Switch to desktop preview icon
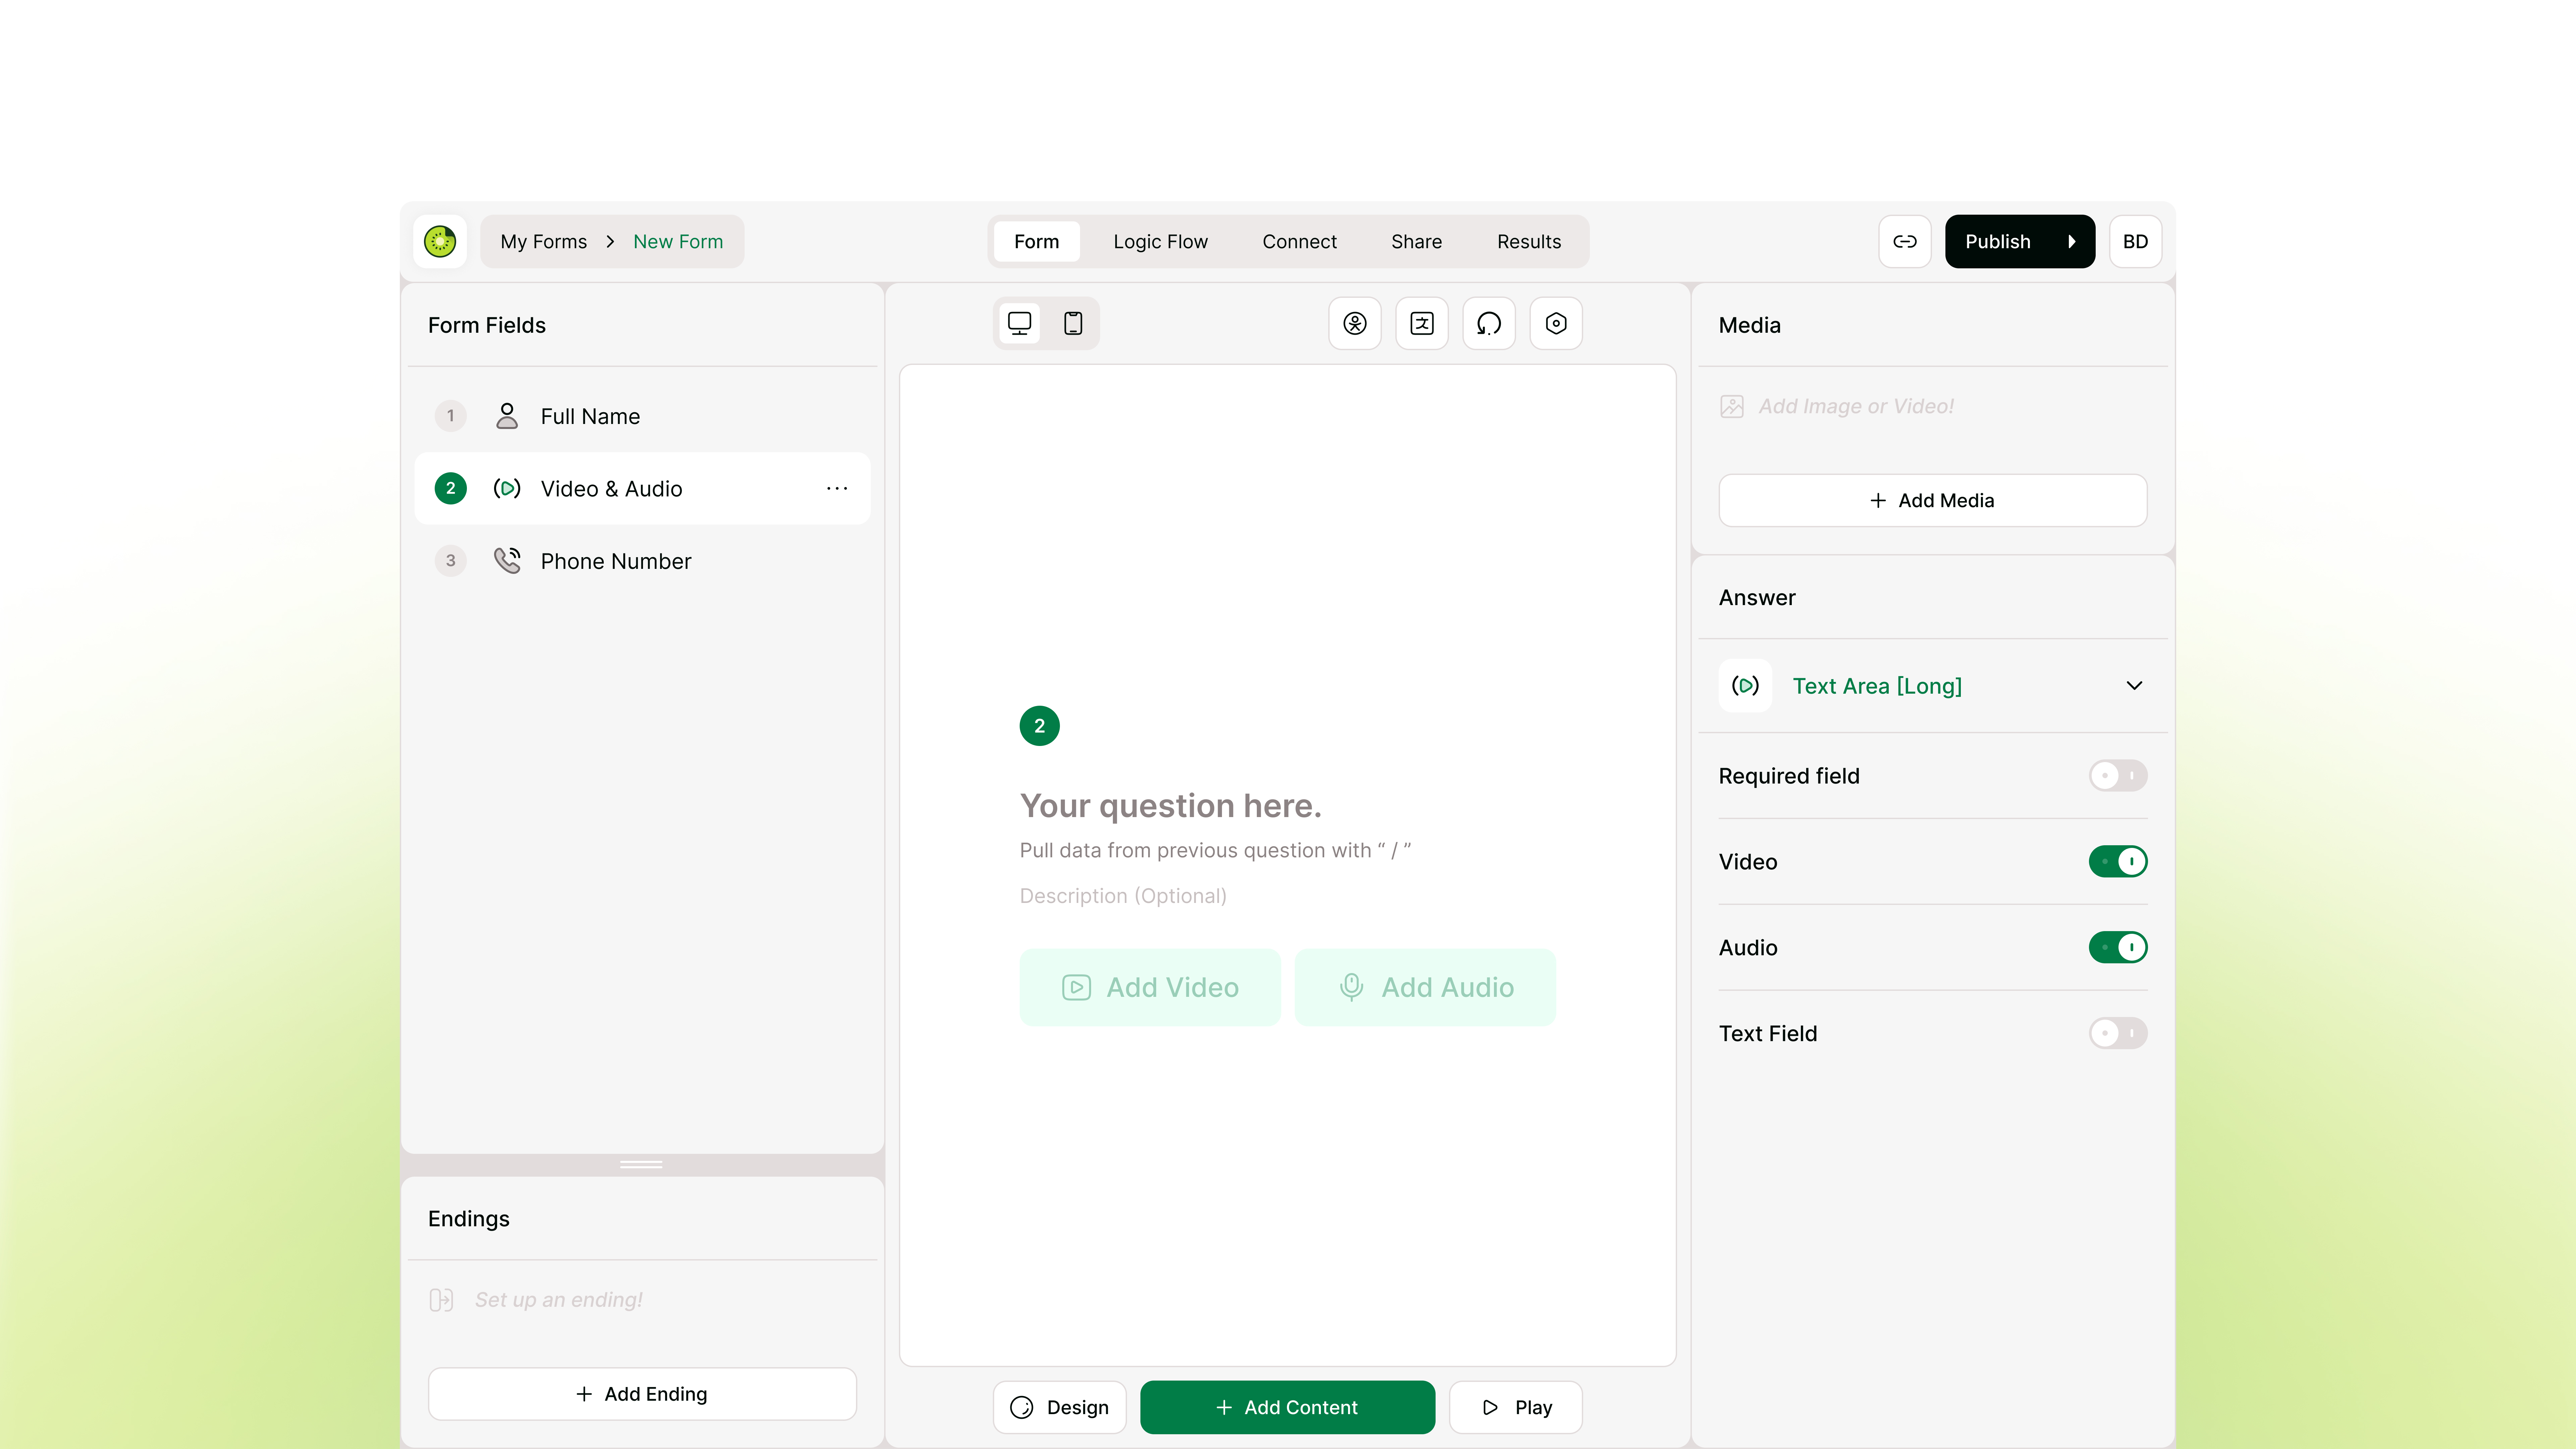The width and height of the screenshot is (2576, 1449). coord(1019,323)
